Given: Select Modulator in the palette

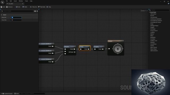Looking at the screenshot, I should coord(153,37).
